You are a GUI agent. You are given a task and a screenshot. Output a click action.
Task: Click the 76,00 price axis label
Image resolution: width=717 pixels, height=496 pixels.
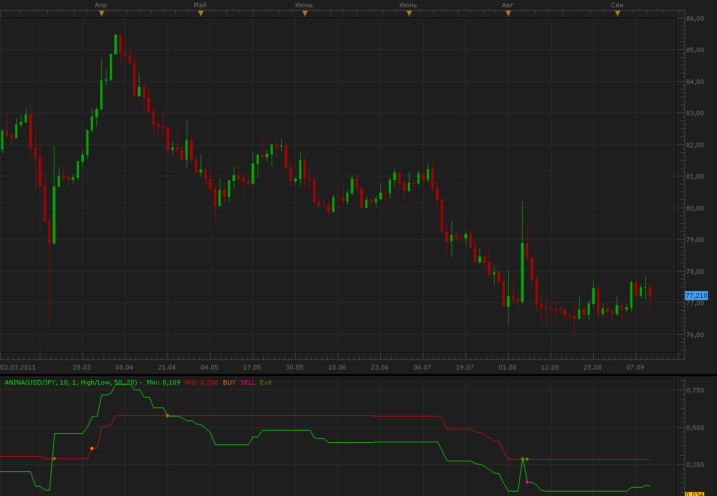[695, 335]
